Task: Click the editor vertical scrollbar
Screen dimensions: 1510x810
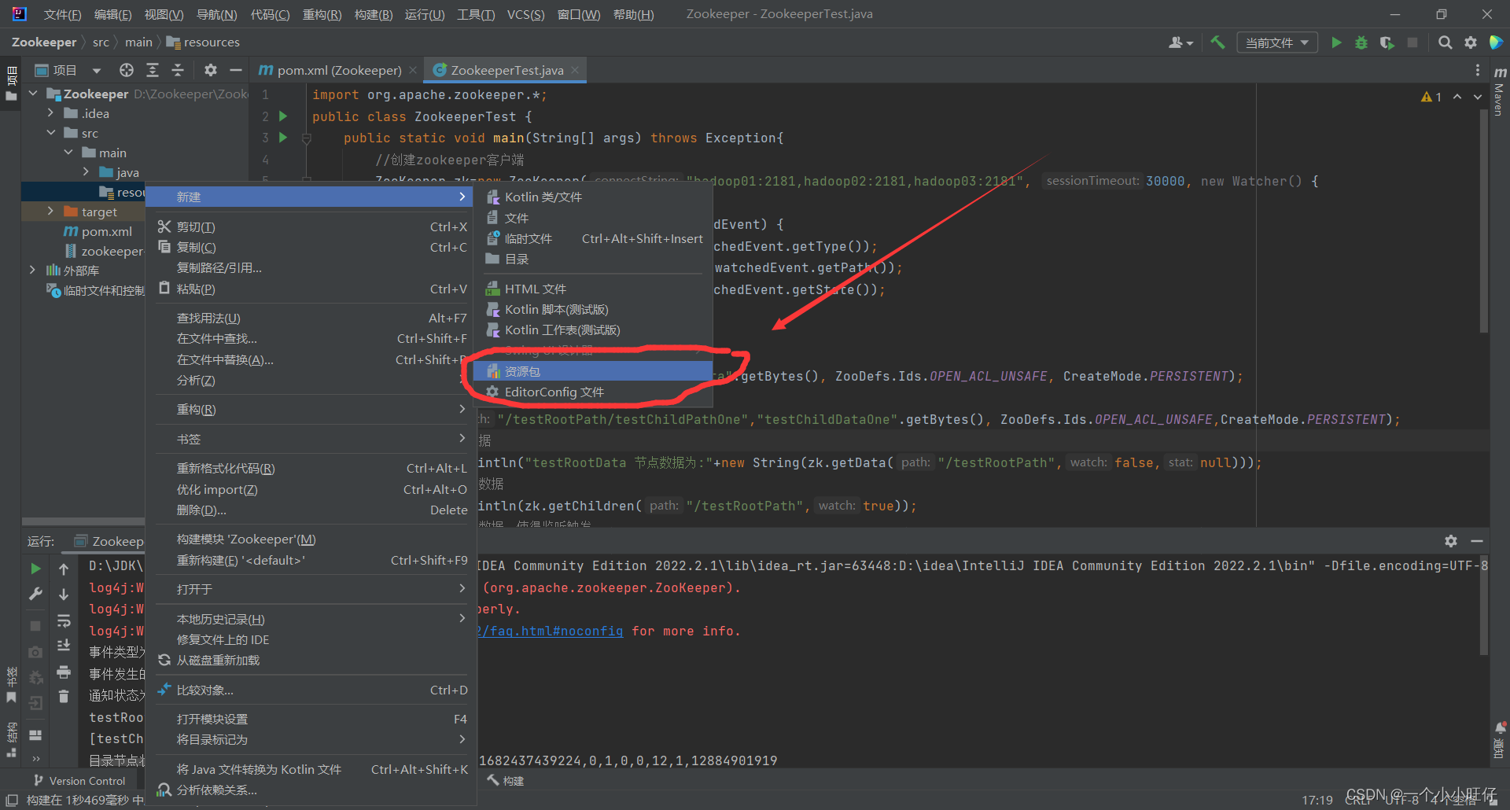Action: (1483, 220)
